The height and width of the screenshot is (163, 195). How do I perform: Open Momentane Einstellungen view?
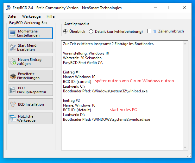31,33
